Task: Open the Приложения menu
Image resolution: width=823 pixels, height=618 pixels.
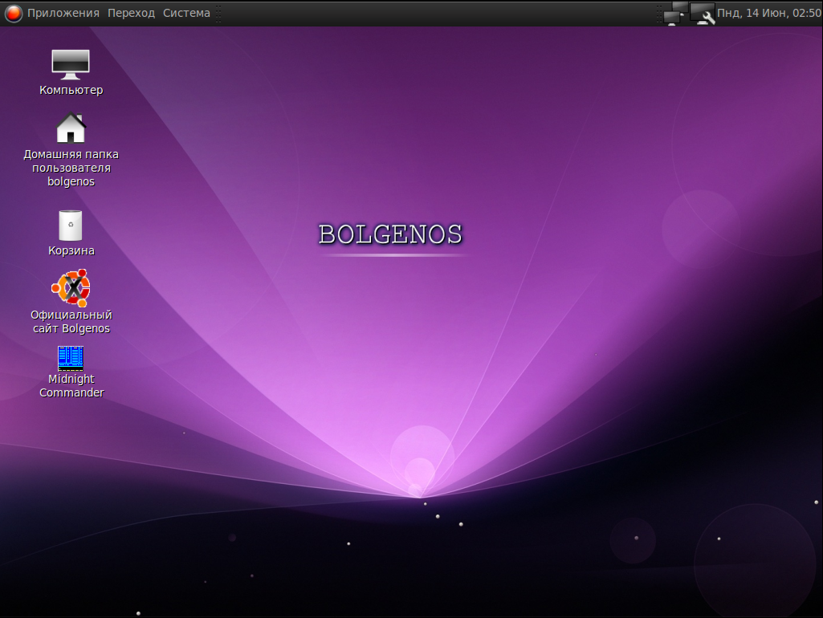Action: [x=63, y=13]
